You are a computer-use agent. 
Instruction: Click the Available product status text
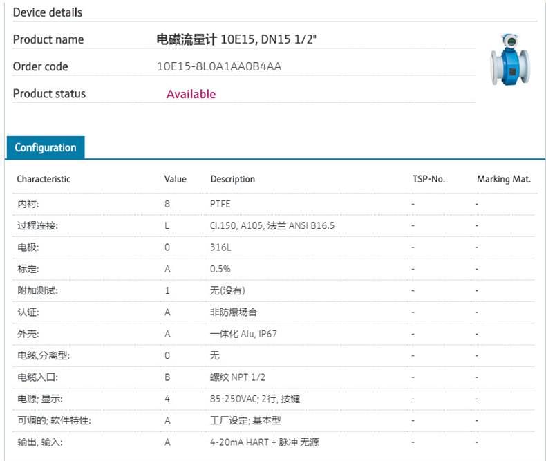191,94
